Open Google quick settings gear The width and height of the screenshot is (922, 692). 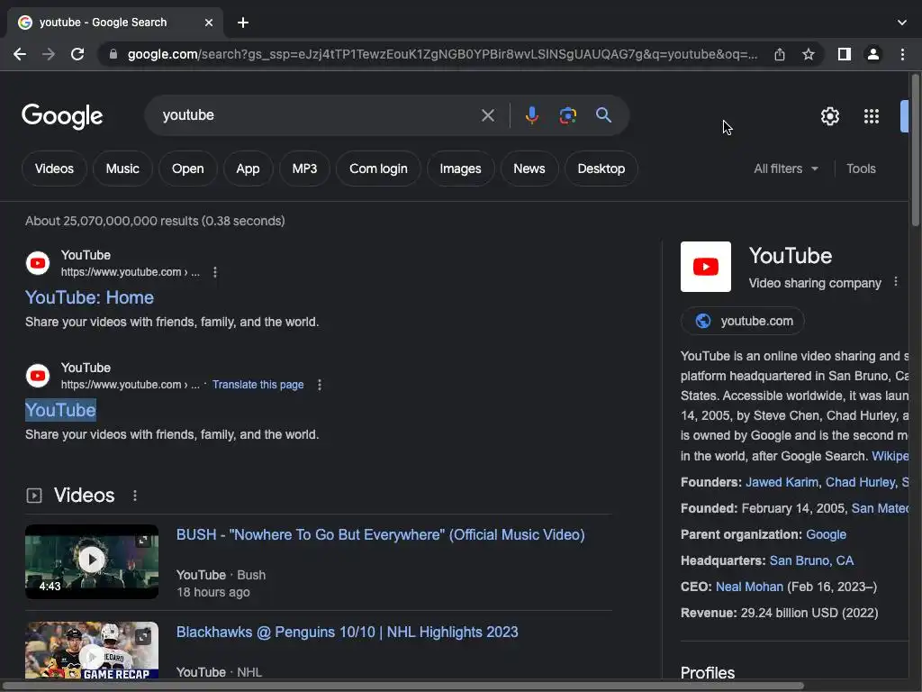click(x=829, y=116)
